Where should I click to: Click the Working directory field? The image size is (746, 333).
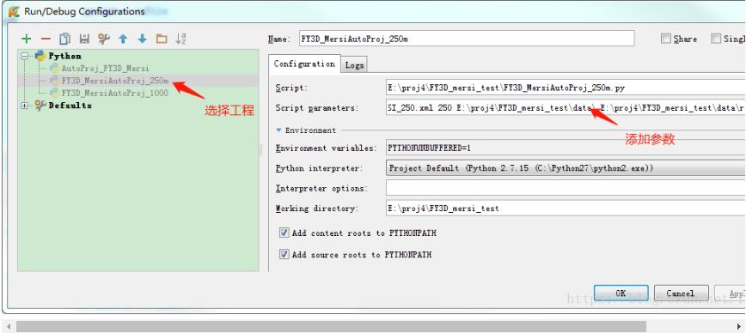pos(566,208)
